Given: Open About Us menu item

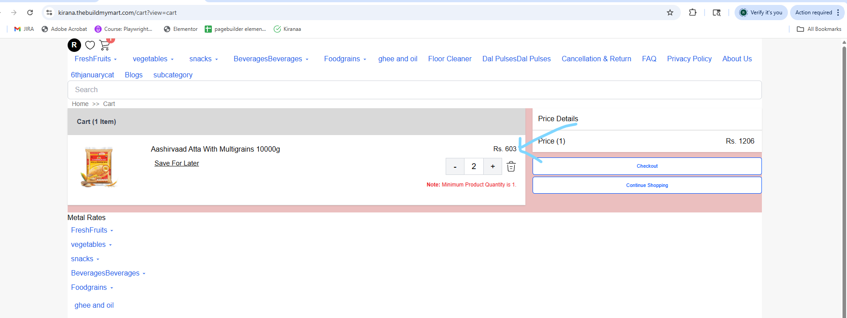Looking at the screenshot, I should click(737, 59).
